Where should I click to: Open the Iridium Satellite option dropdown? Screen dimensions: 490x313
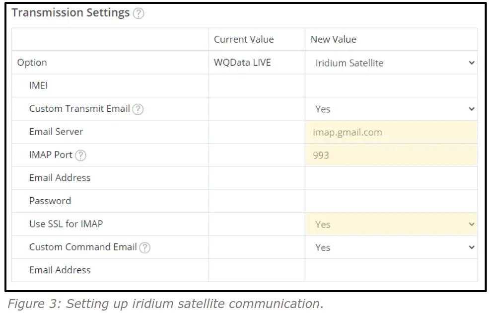click(391, 63)
